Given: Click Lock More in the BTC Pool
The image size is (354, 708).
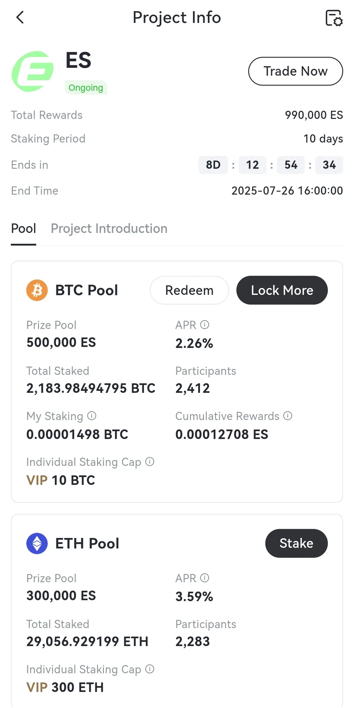Looking at the screenshot, I should (282, 290).
